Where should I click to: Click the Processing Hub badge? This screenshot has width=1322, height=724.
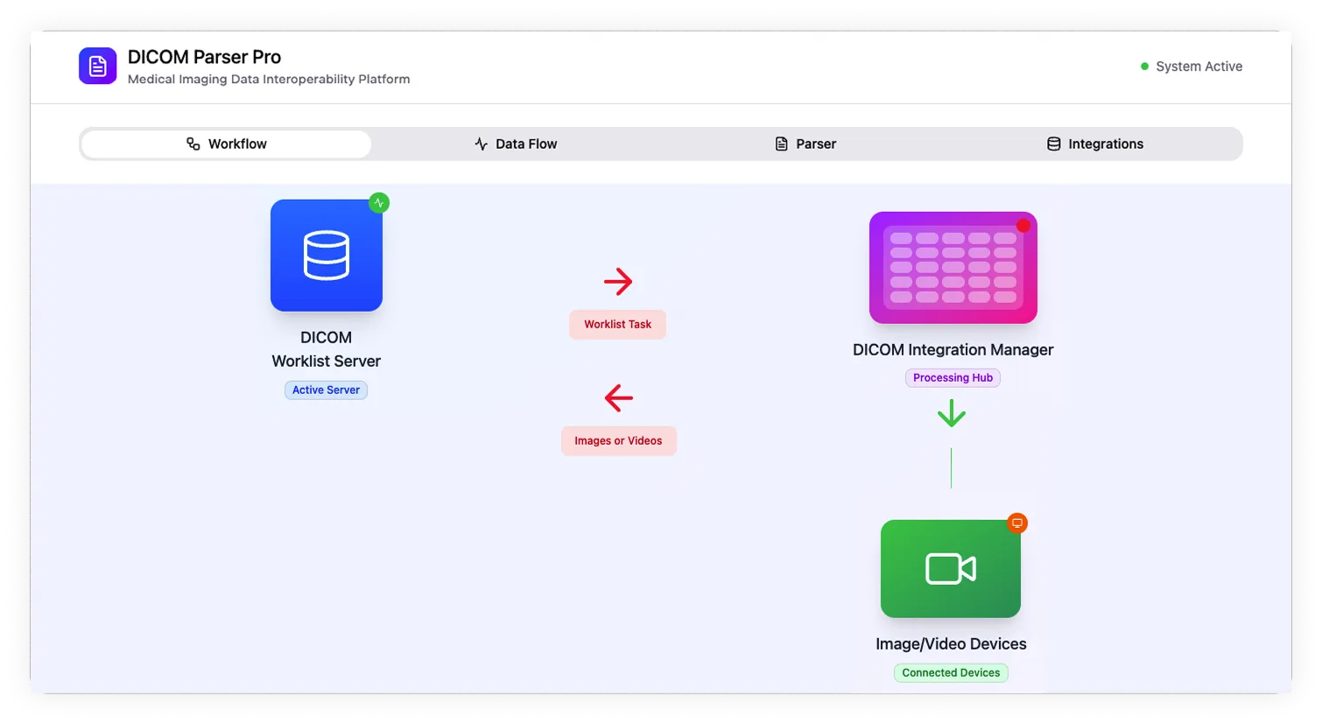click(953, 378)
